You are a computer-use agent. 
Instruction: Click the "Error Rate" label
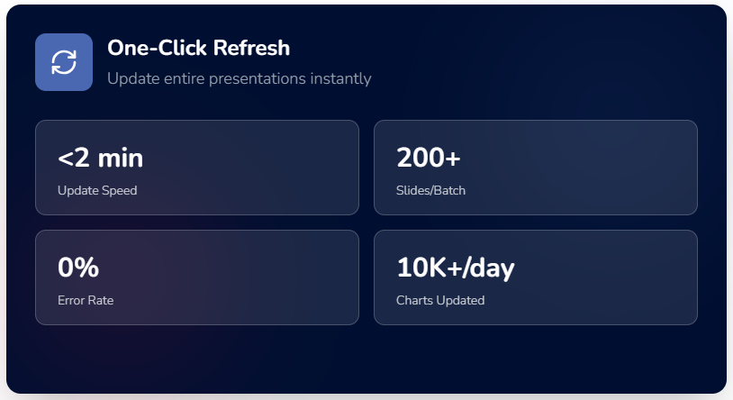[x=86, y=300]
